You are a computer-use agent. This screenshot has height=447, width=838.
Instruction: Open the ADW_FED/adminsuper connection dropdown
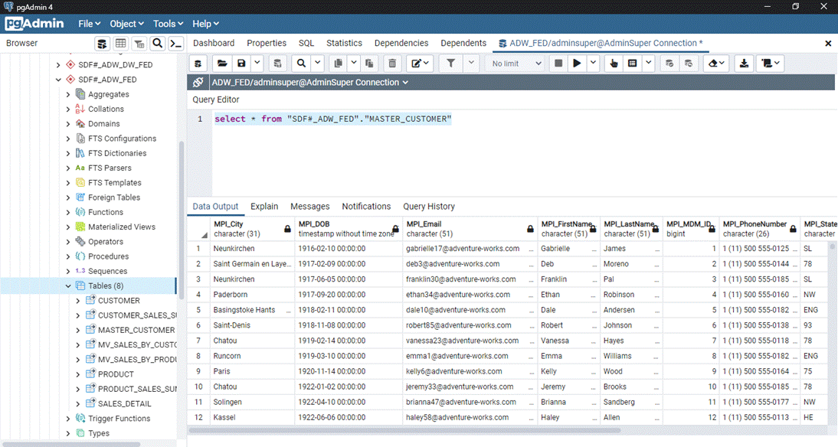[310, 82]
